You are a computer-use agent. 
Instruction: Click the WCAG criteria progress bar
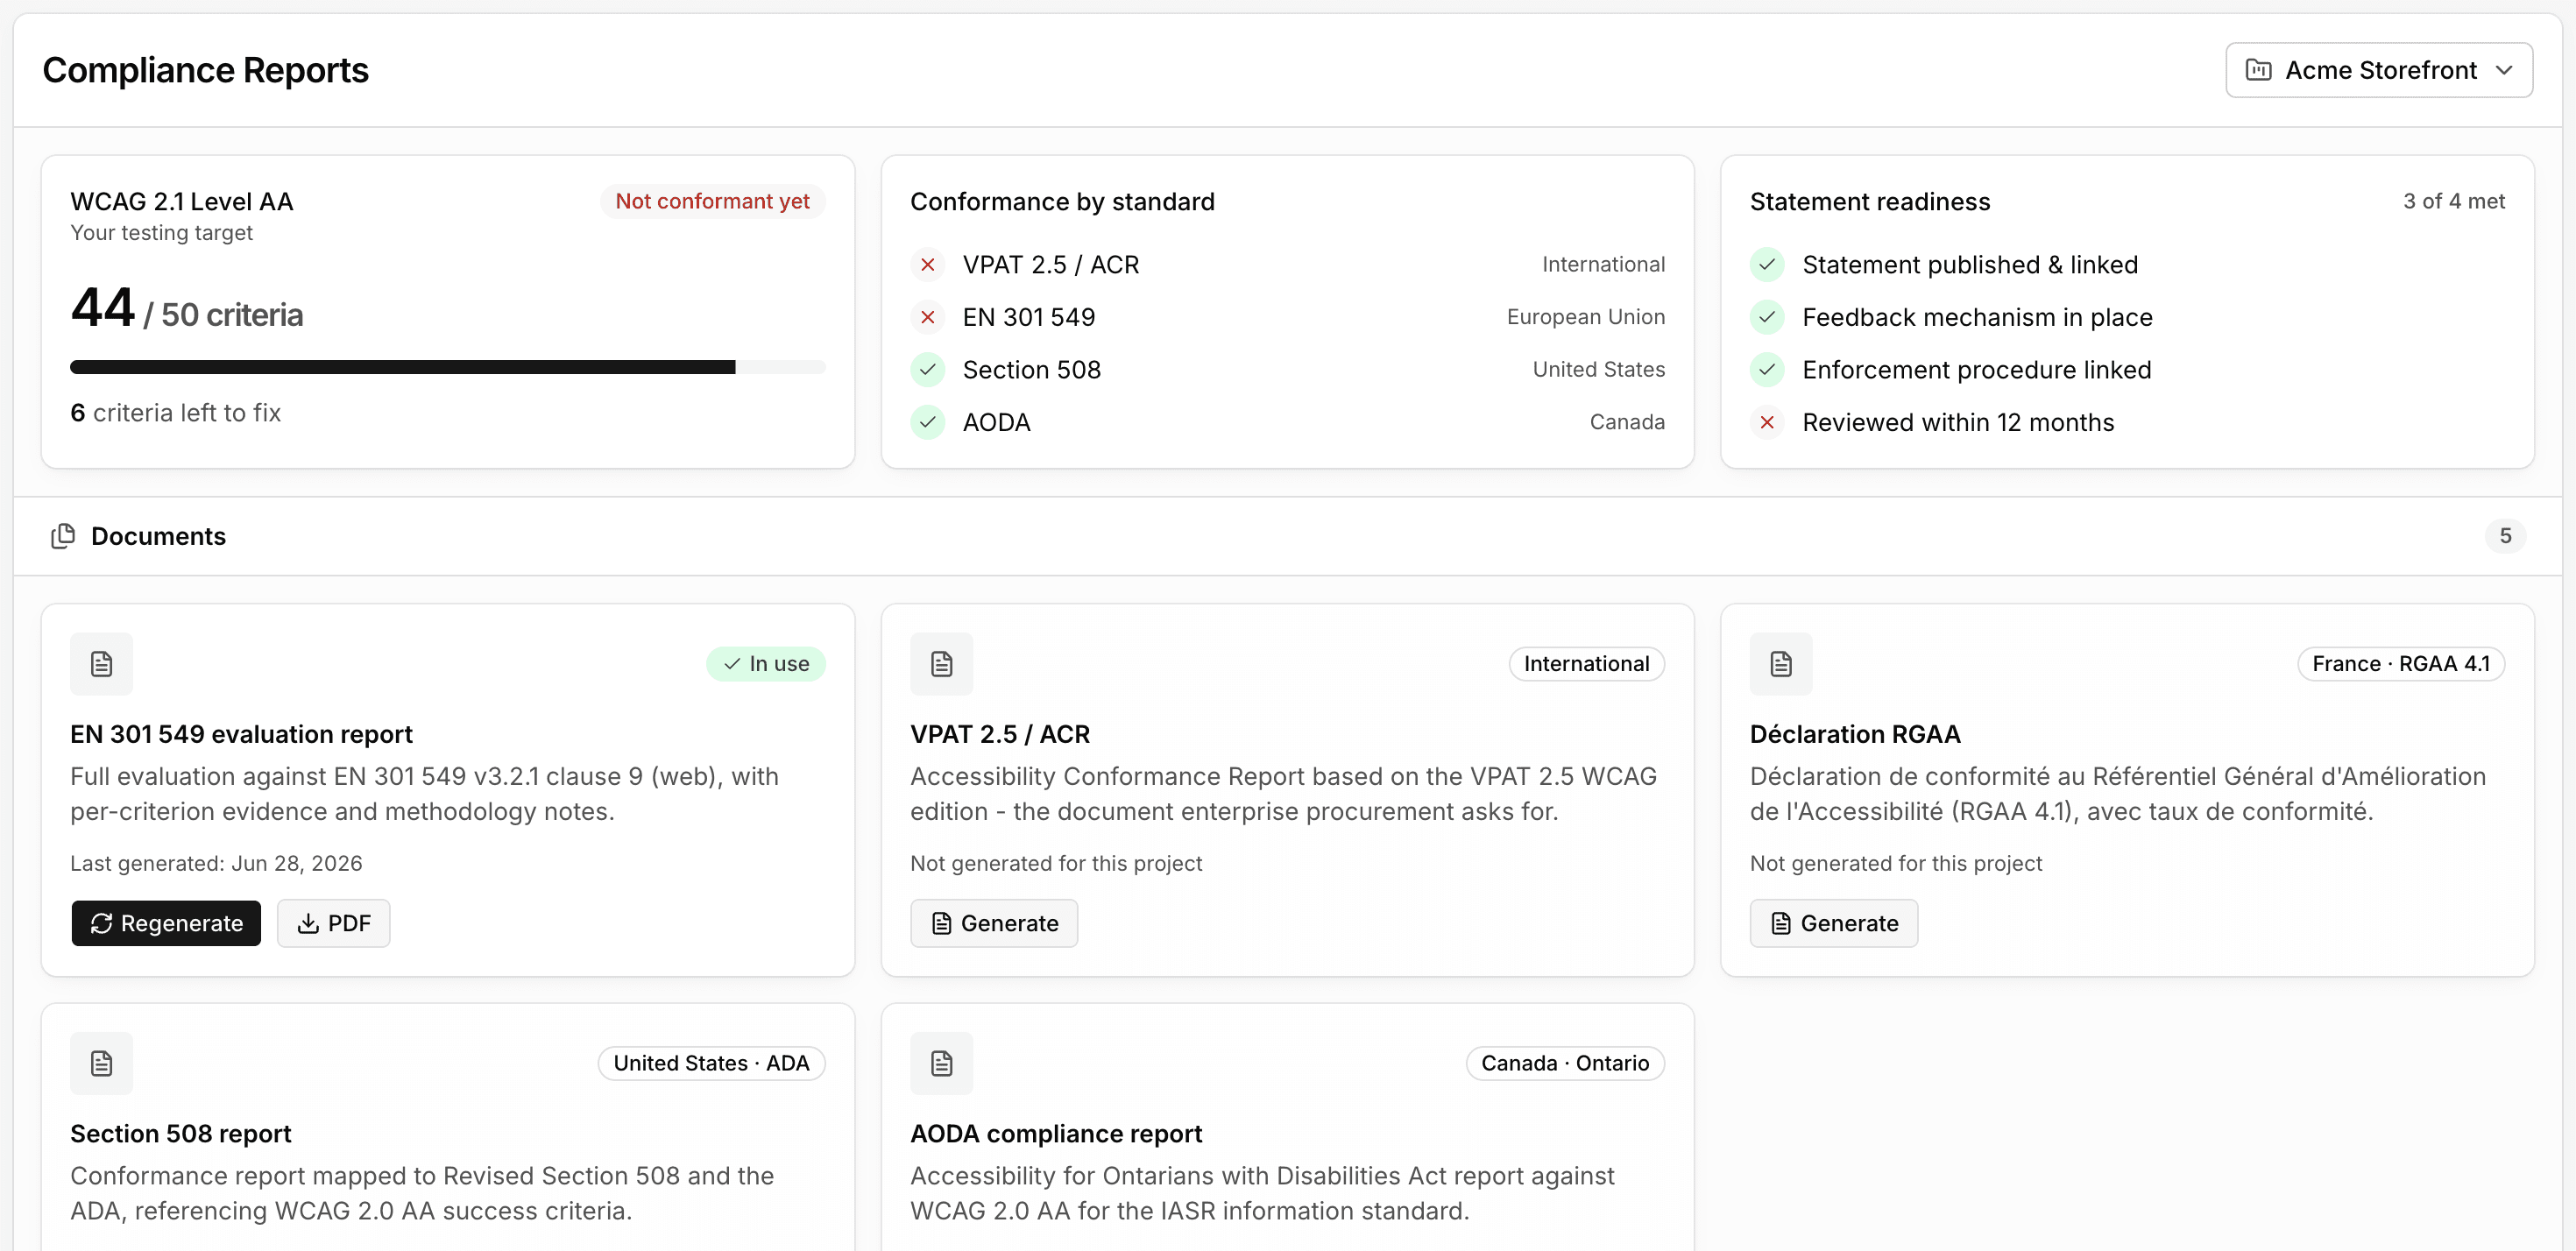point(448,367)
